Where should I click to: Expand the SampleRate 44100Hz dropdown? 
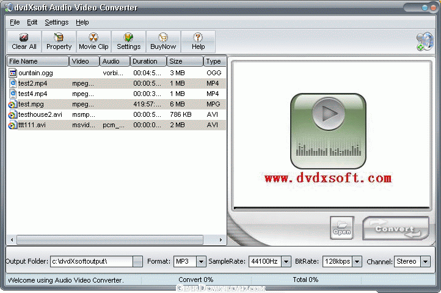click(x=286, y=261)
